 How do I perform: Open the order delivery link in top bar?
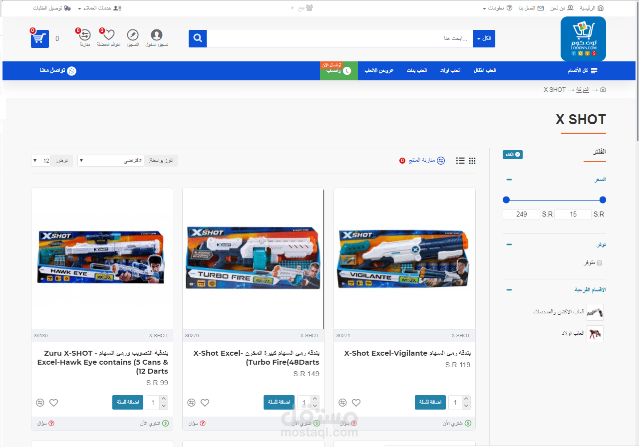click(52, 8)
